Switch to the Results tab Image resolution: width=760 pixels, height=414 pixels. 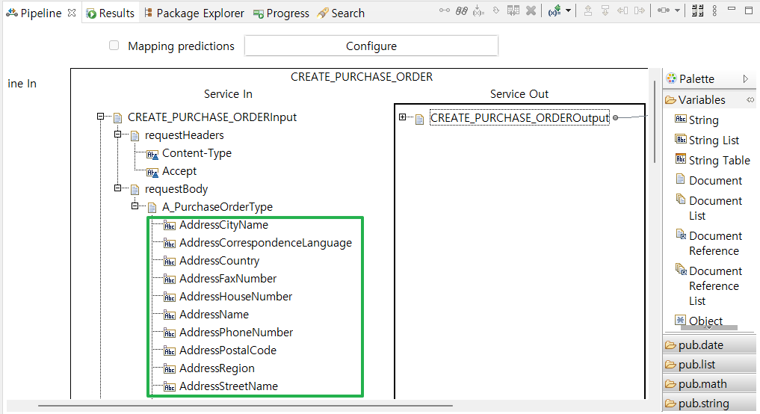(110, 13)
